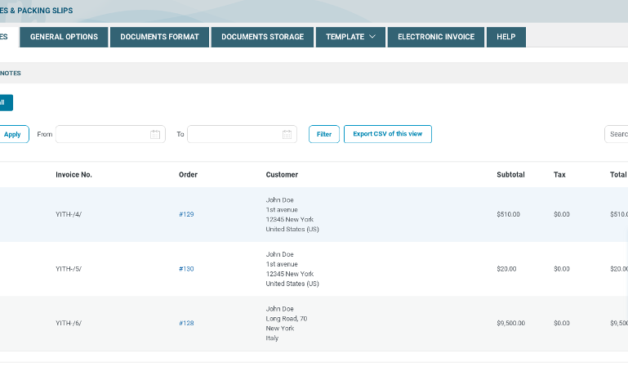
Task: Click the Tax column header
Action: point(559,175)
